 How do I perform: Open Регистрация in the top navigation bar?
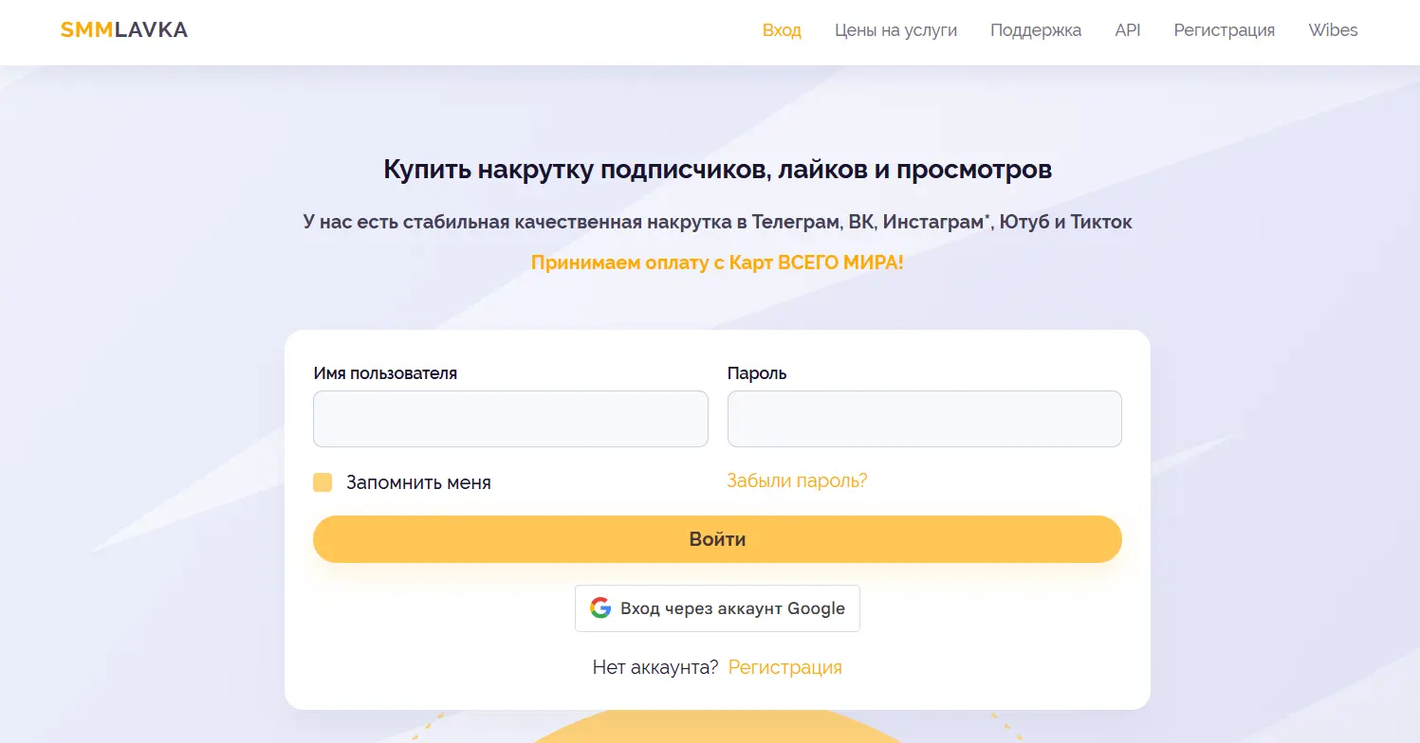[1224, 30]
